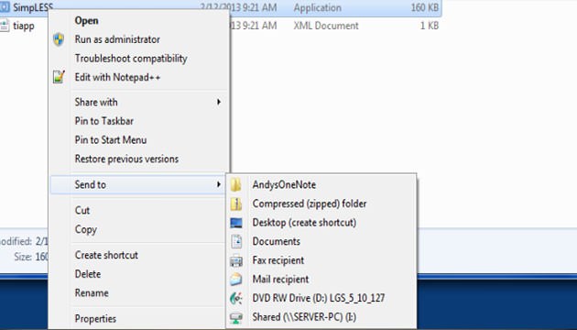
Task: Click the AndysOneNote folder icon
Action: [x=236, y=184]
